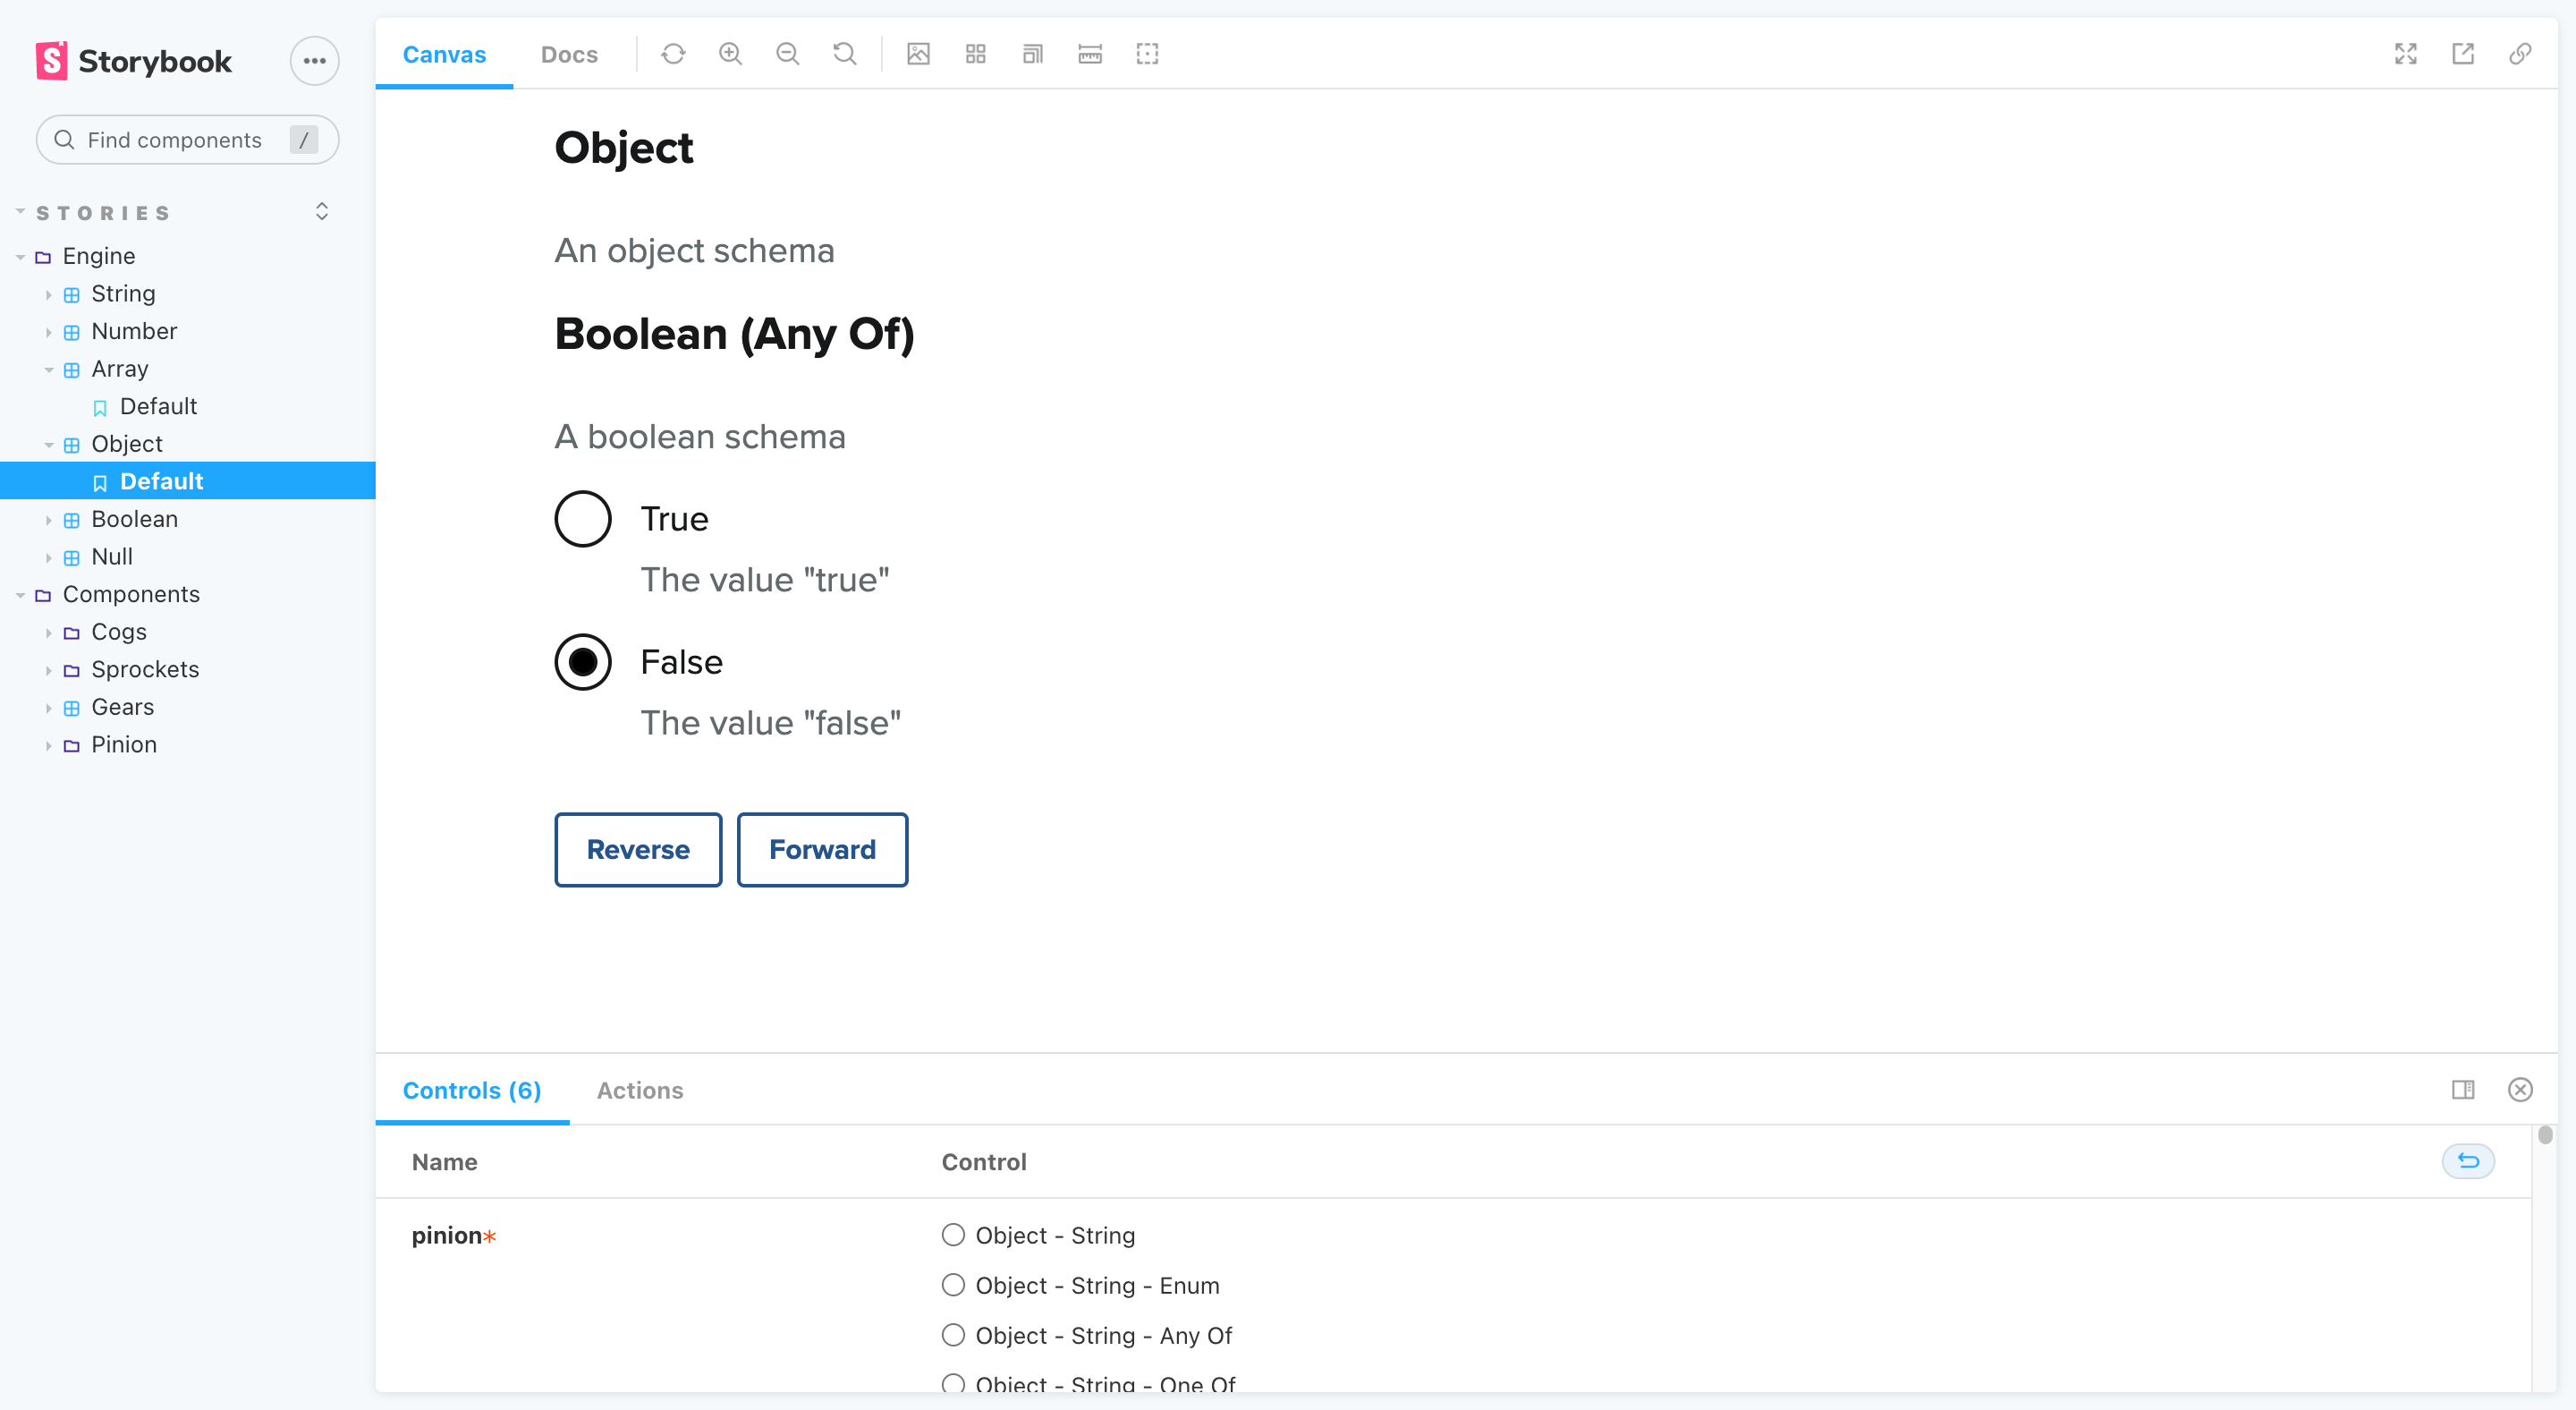Click the Forward button
This screenshot has width=2576, height=1410.
822,850
